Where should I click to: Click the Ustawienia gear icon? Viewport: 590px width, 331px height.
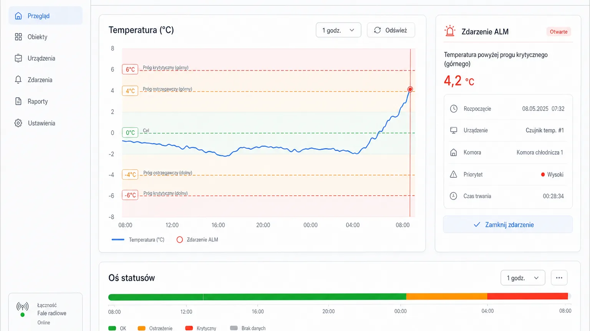tap(18, 123)
